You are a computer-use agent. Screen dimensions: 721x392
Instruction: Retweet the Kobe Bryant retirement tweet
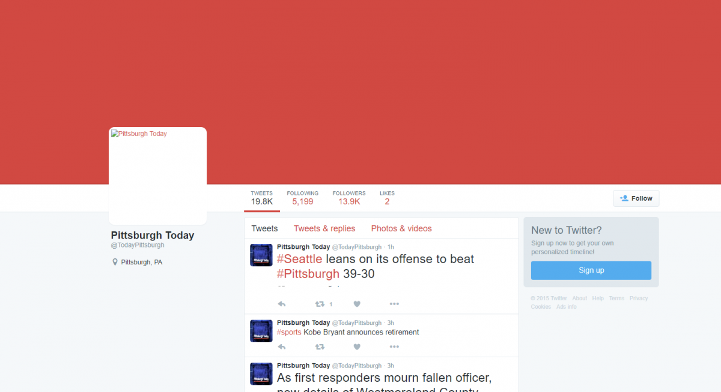coord(320,346)
